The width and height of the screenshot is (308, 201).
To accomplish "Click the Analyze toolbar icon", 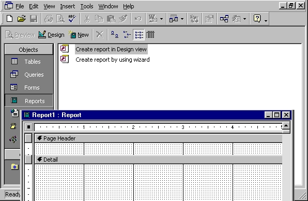I will (x=174, y=19).
